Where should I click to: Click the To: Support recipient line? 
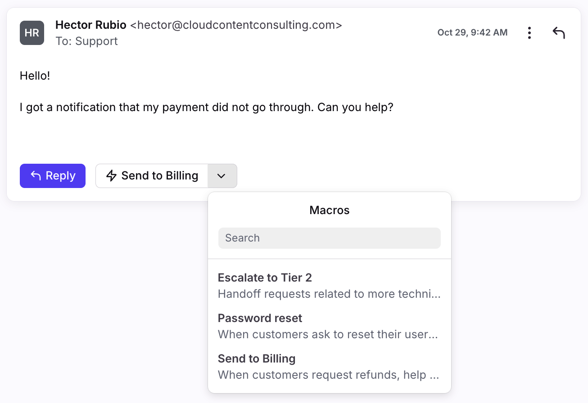tap(86, 41)
